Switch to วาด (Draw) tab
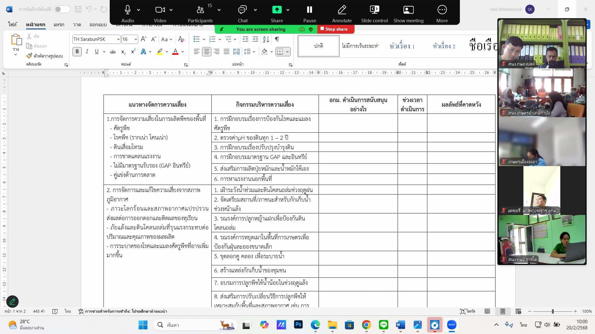 point(77,24)
